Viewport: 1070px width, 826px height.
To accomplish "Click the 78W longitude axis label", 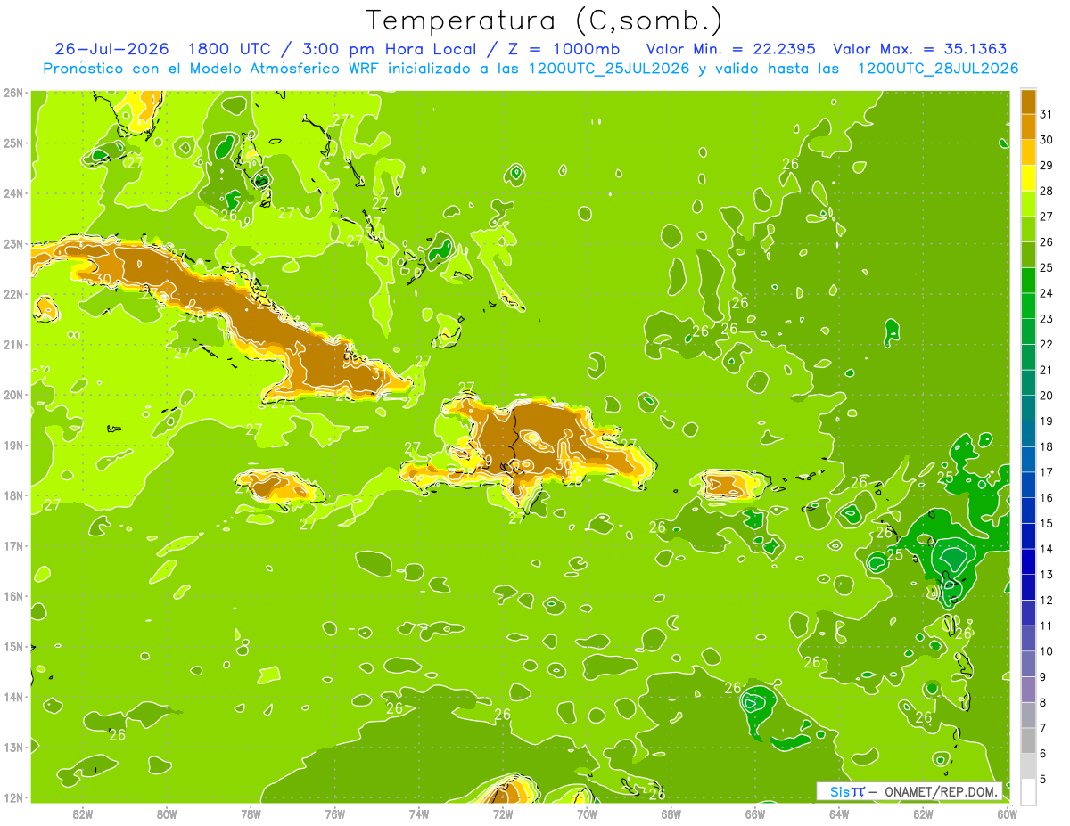I will [251, 814].
